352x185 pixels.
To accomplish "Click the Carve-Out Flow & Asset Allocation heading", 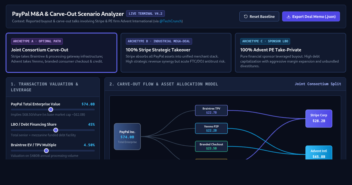I will click(x=164, y=84).
